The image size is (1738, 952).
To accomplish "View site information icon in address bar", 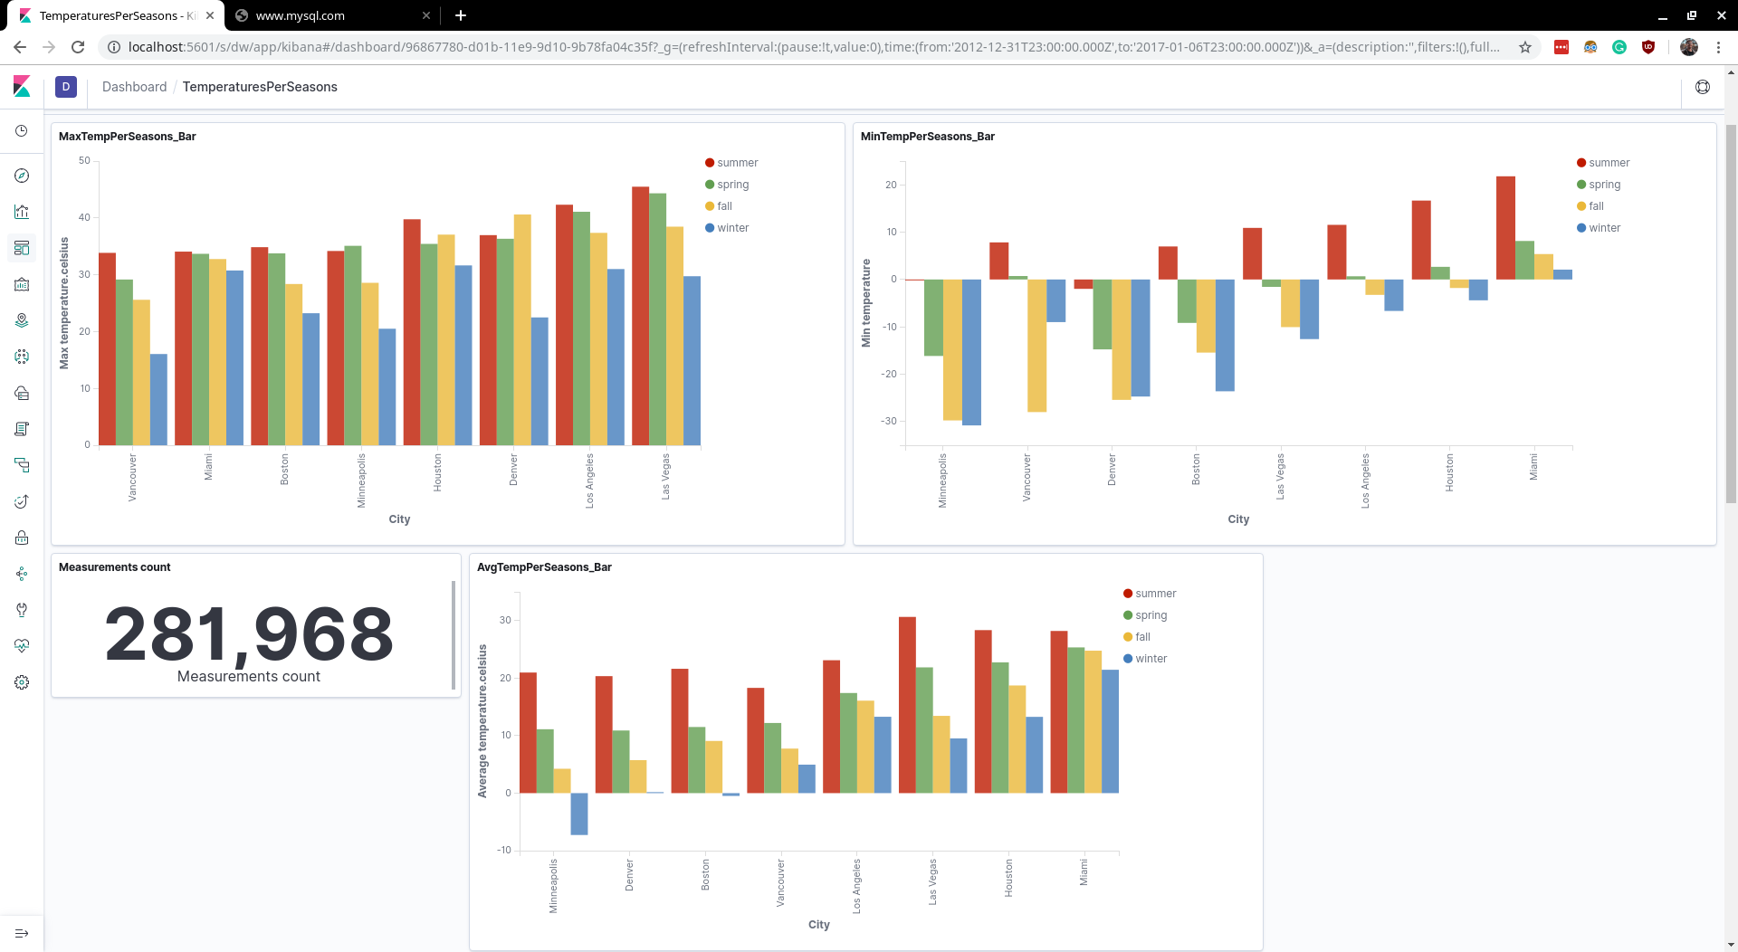I will click(114, 47).
